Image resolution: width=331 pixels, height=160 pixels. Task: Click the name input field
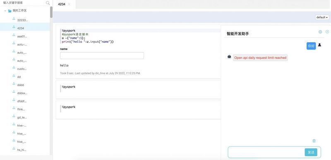tap(102, 56)
